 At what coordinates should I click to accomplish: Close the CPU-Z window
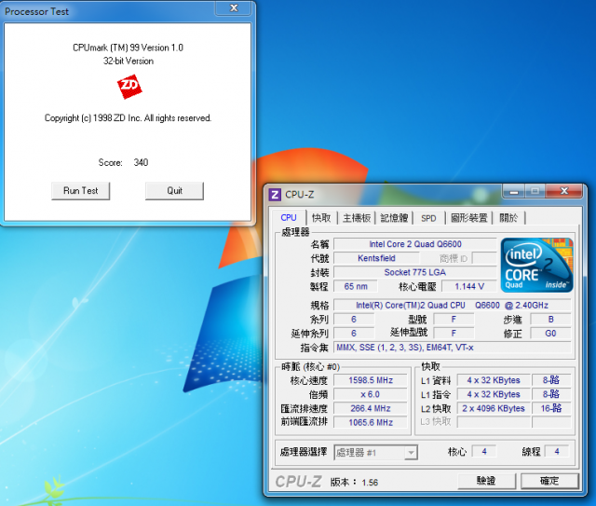564,191
